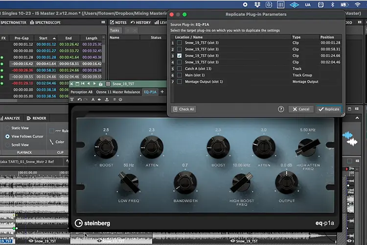367x245 pixels.
Task: Click the low Boost knob showing 2.5
Action: (106, 147)
